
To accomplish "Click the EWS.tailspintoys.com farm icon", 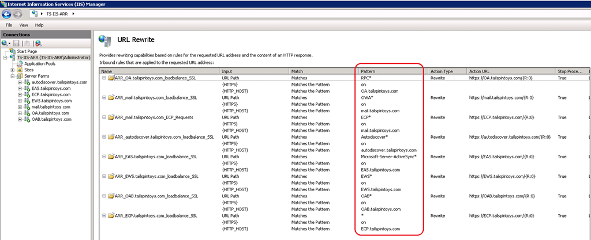I will click(x=27, y=101).
